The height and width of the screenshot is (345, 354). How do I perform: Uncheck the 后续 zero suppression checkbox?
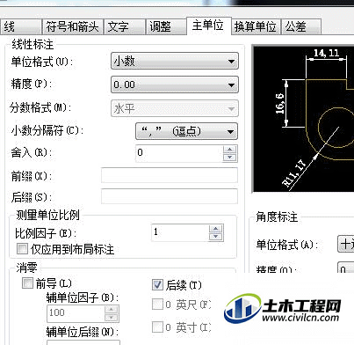point(157,284)
